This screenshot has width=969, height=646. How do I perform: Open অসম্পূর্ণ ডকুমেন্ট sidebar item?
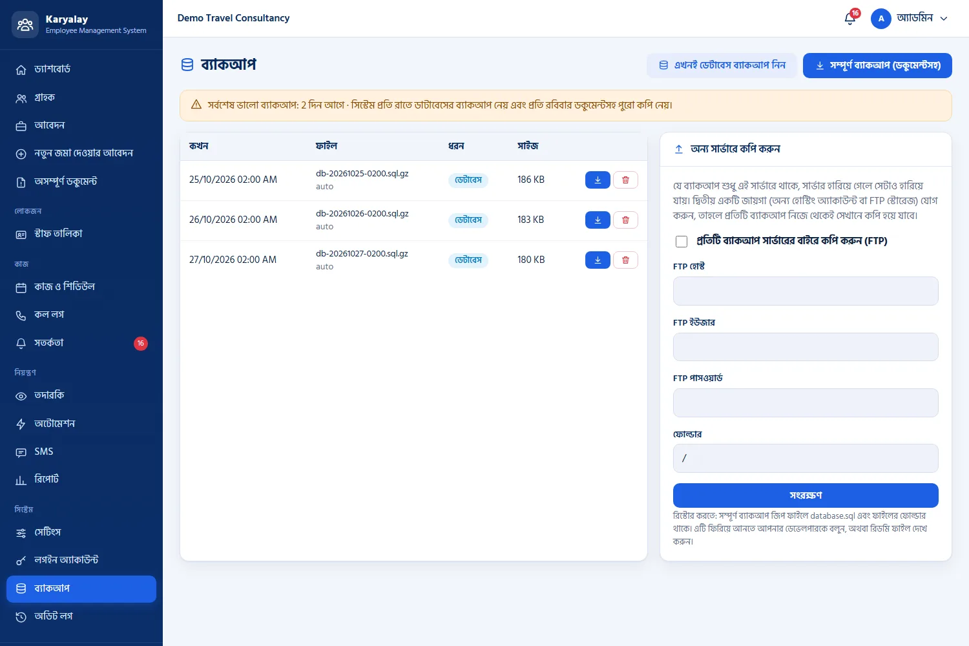(81, 182)
